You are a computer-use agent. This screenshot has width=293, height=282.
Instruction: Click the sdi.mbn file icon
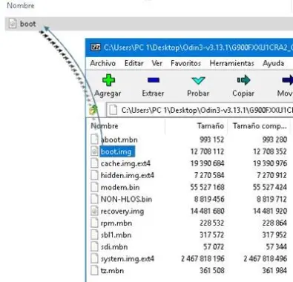click(94, 246)
